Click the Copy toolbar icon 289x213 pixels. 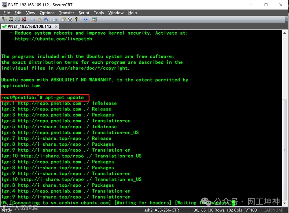coord(33,19)
